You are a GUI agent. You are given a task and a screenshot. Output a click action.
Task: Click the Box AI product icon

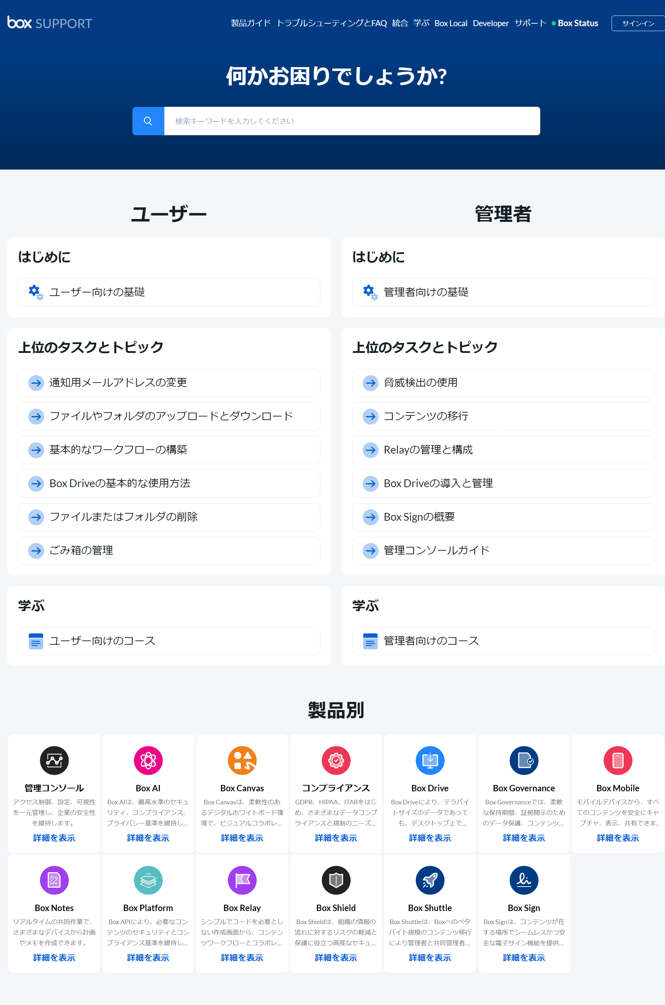(x=148, y=760)
